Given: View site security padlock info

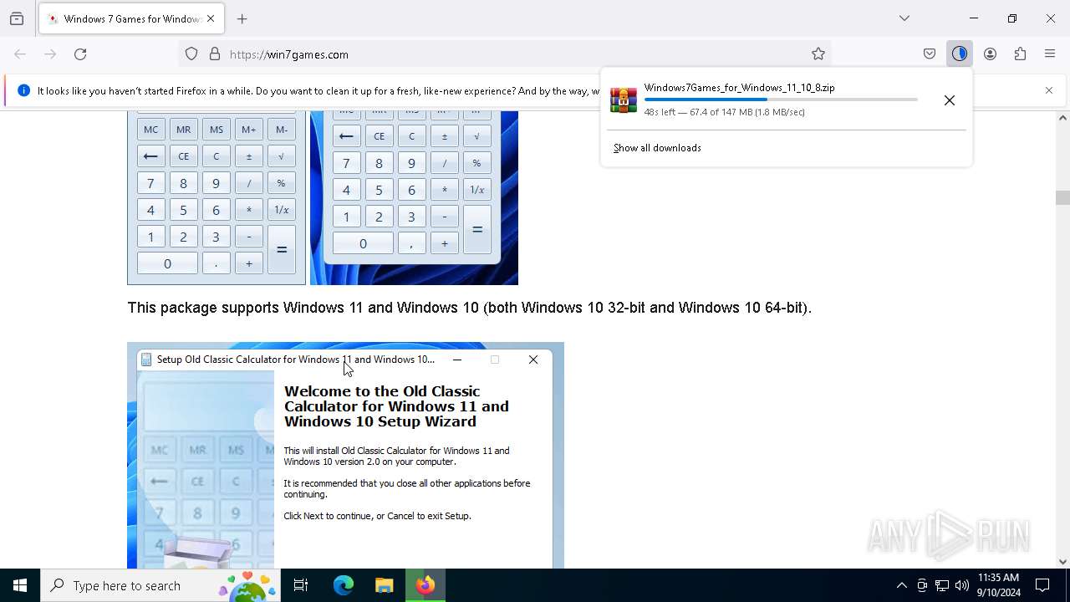Looking at the screenshot, I should point(215,54).
